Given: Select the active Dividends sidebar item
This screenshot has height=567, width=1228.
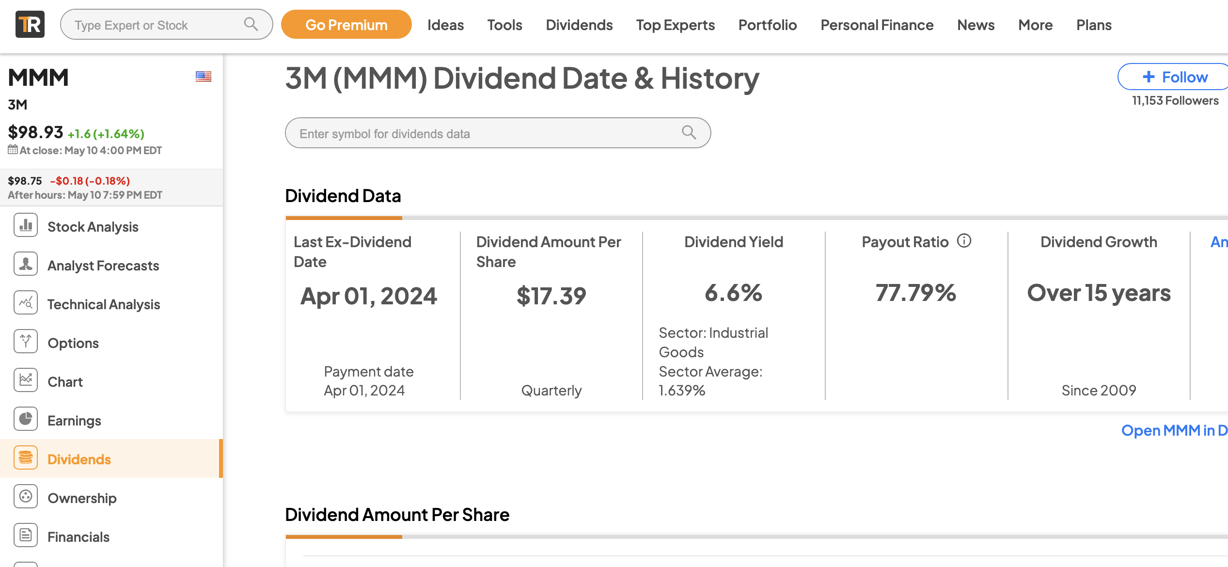Looking at the screenshot, I should pyautogui.click(x=111, y=459).
